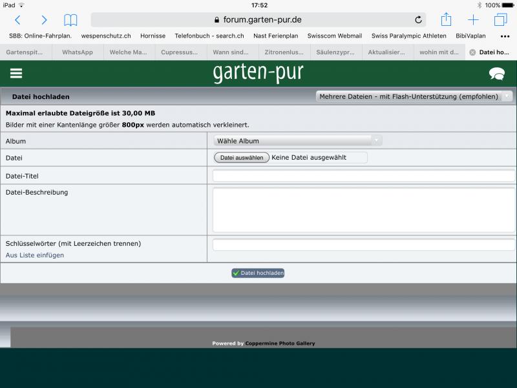Switch to the Zitronenlus... tab
This screenshot has height=388, width=517.
pyautogui.click(x=284, y=52)
